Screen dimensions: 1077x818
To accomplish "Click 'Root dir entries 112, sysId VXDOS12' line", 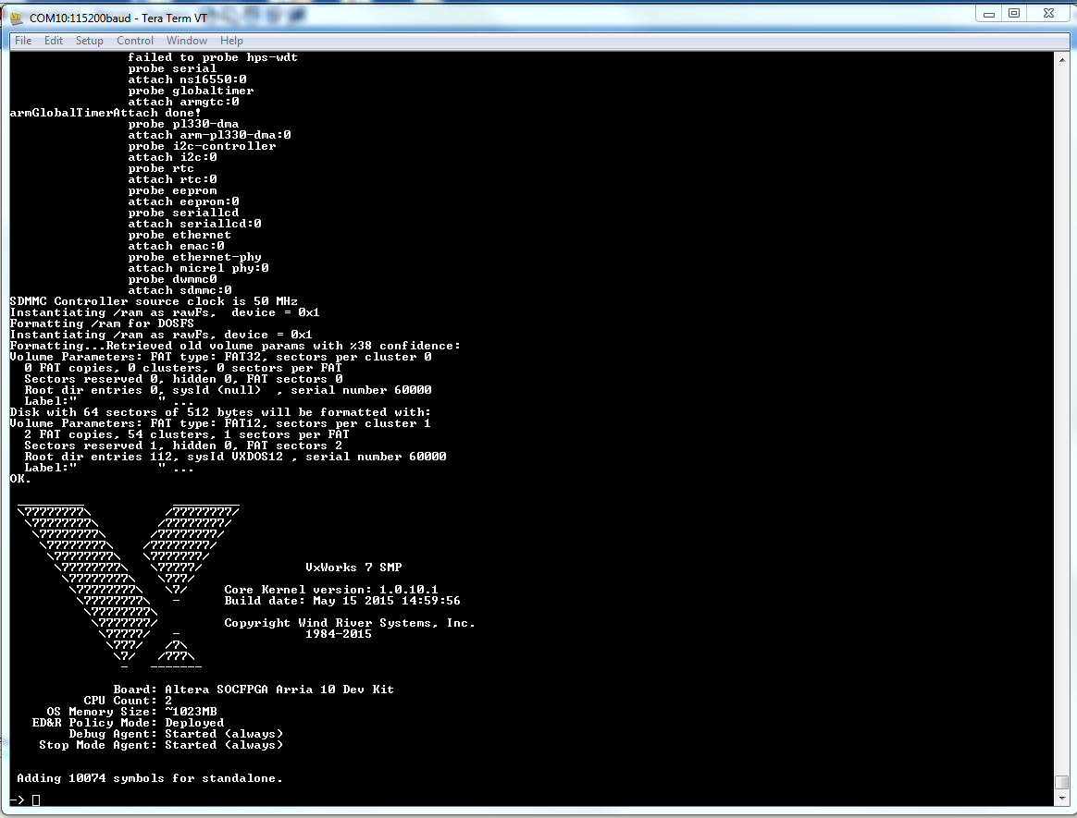I will point(236,457).
